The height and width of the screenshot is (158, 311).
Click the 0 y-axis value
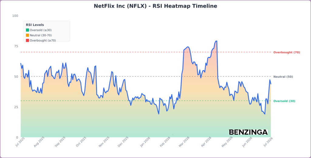17,137
